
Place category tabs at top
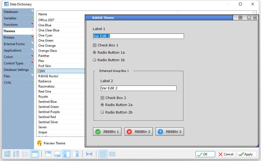click(x=48, y=154)
